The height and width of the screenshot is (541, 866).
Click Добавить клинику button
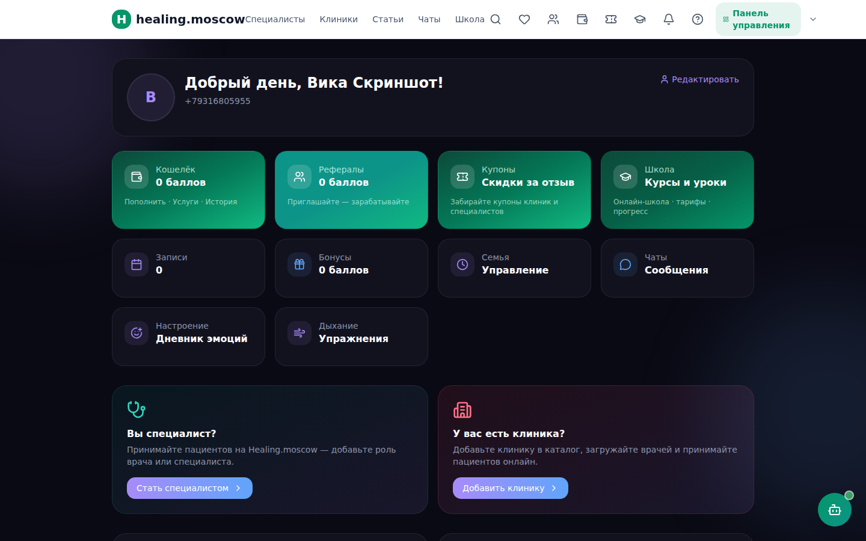511,488
